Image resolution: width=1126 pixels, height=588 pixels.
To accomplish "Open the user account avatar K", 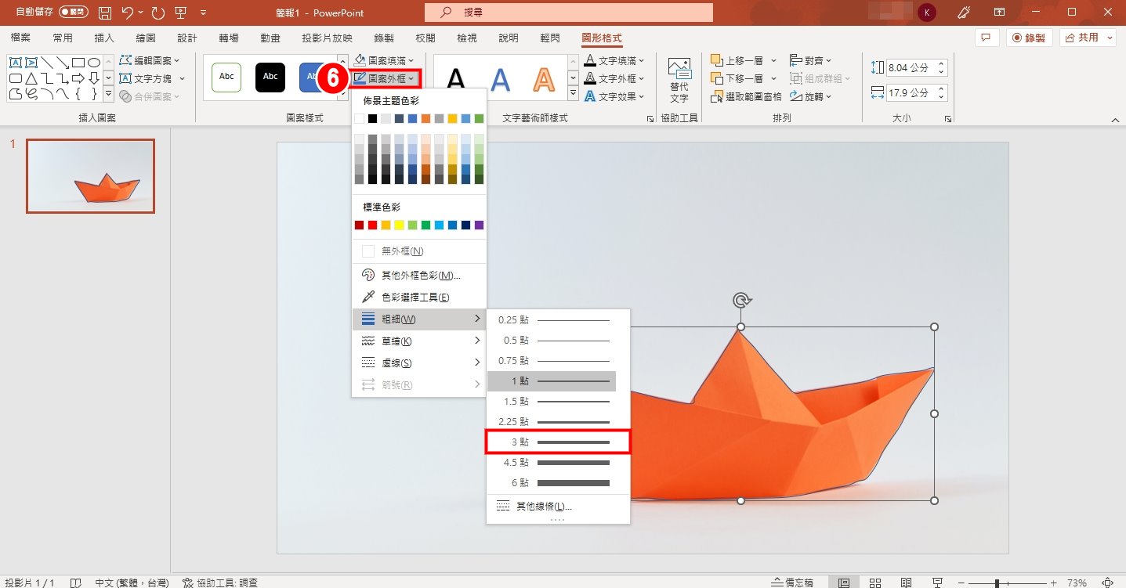I will (927, 13).
